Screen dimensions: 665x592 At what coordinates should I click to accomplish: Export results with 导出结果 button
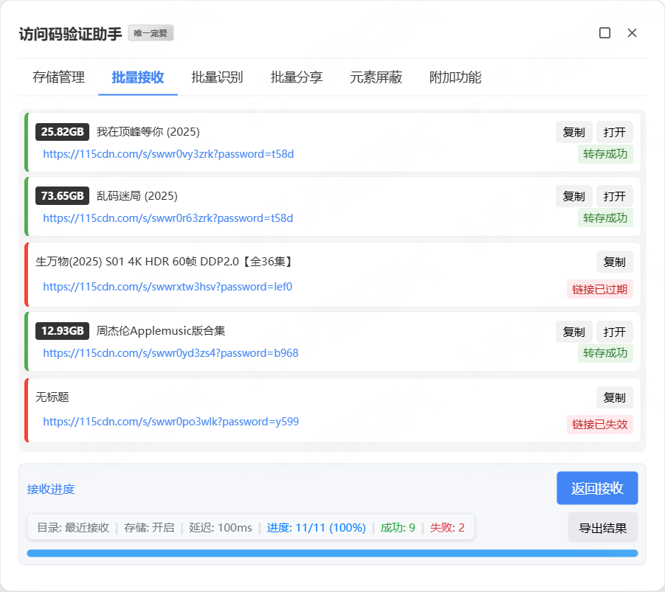[602, 528]
